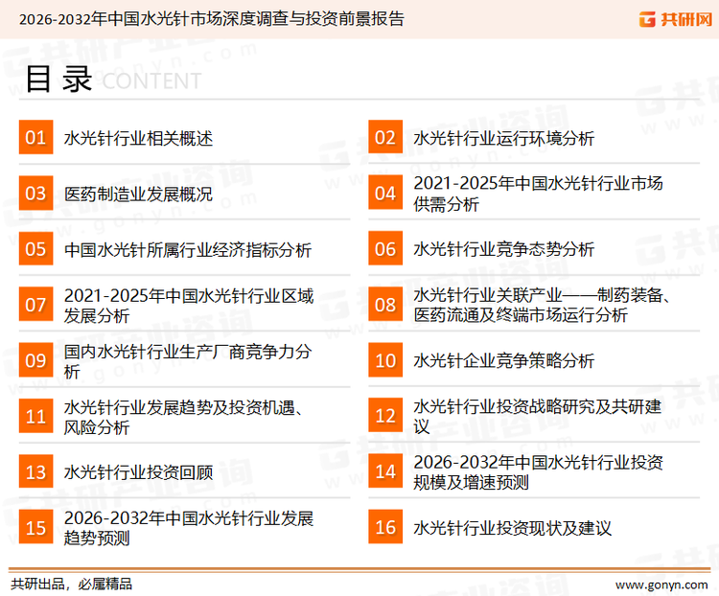Viewport: 719px width, 596px height.
Task: Select the 04 chapter number box
Action: [385, 194]
